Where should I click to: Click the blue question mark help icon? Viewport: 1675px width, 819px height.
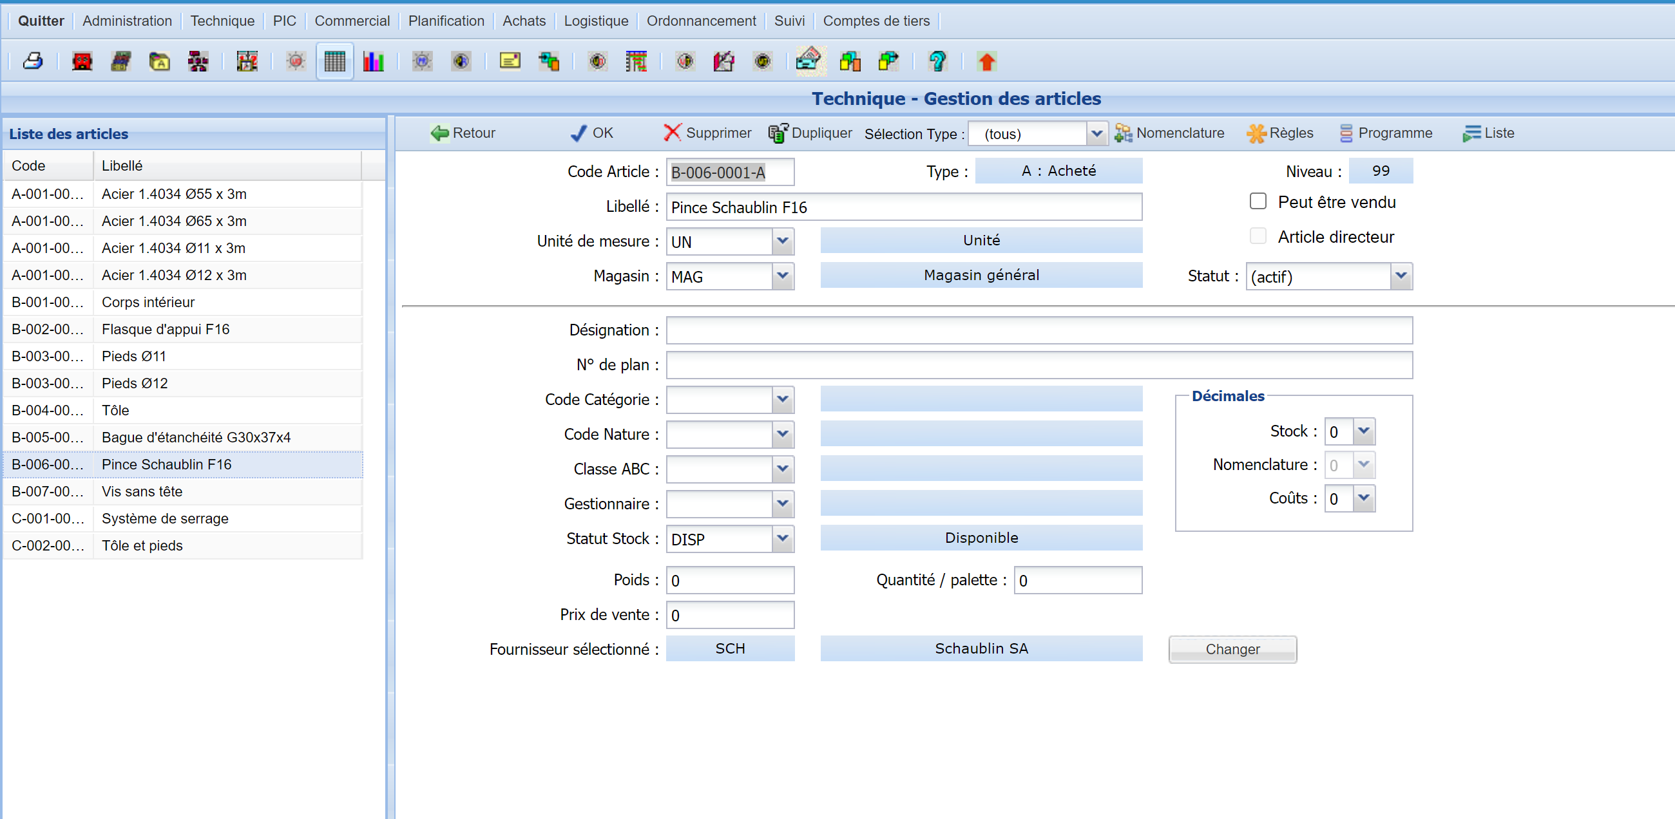click(x=937, y=61)
